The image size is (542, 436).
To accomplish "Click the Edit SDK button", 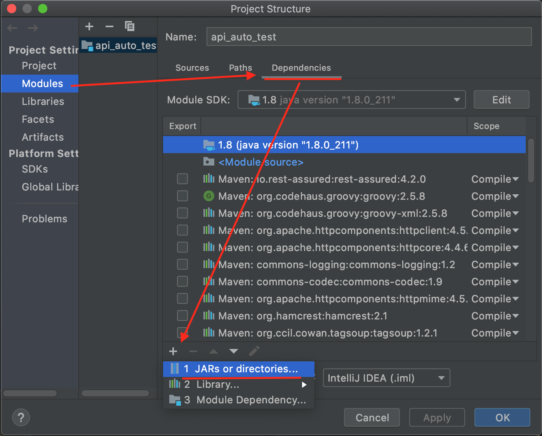I will 502,100.
